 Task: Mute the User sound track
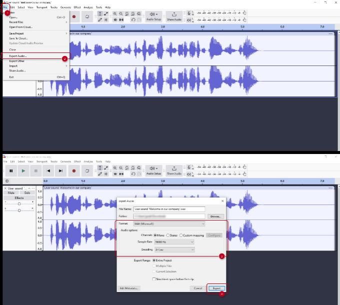tap(11, 192)
